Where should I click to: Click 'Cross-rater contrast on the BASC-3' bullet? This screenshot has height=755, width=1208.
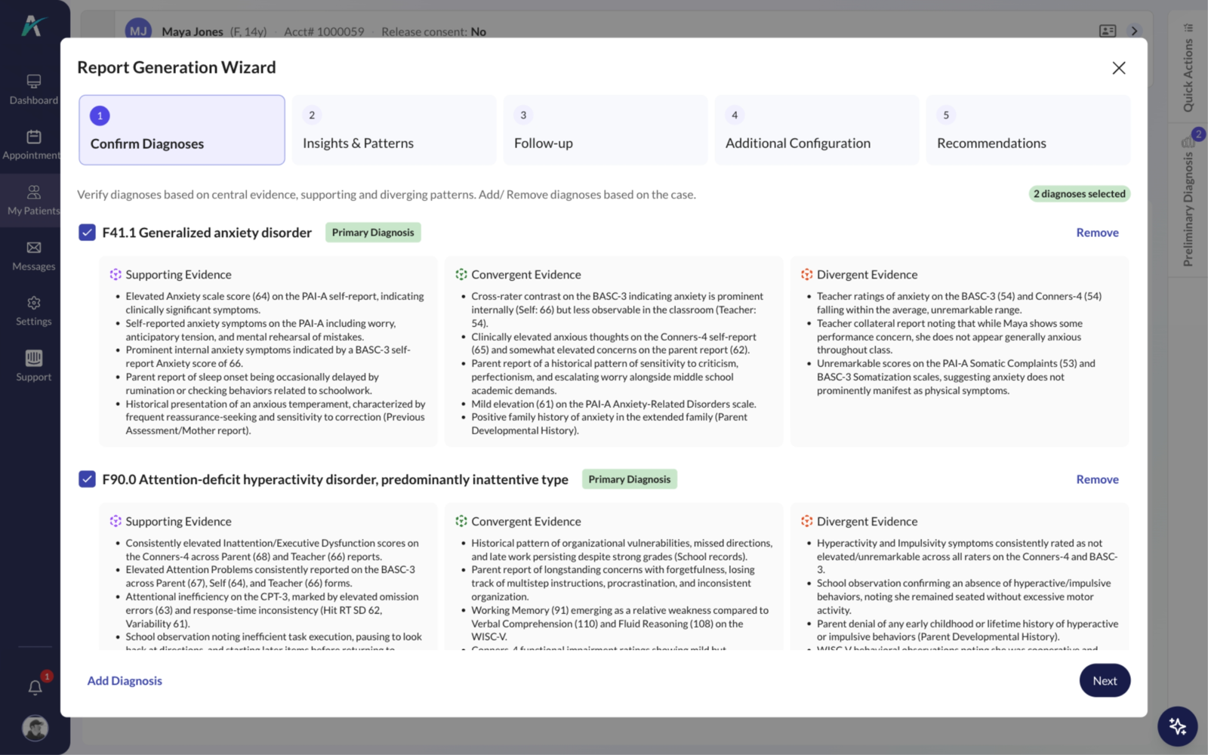click(x=618, y=310)
